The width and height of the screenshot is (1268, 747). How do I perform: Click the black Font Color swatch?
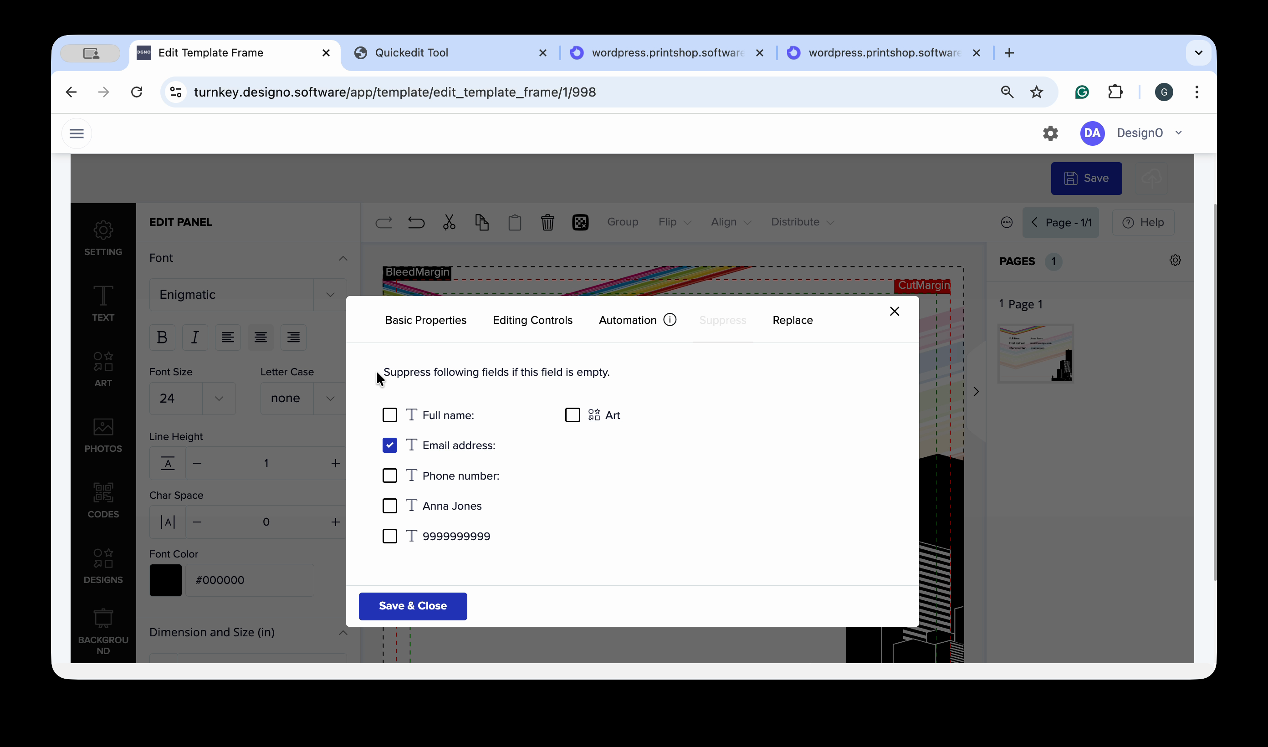pos(165,580)
